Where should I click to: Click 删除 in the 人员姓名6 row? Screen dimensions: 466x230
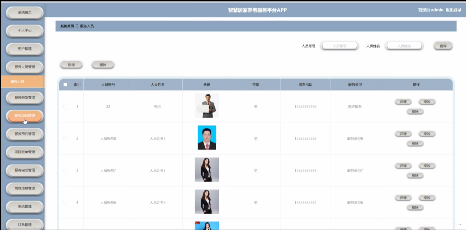coord(415,207)
